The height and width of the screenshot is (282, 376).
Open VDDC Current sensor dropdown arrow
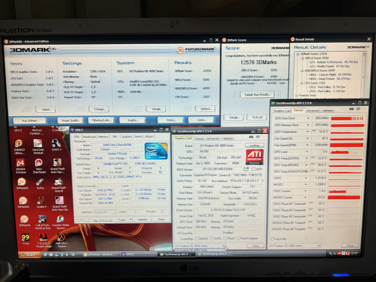[305, 191]
